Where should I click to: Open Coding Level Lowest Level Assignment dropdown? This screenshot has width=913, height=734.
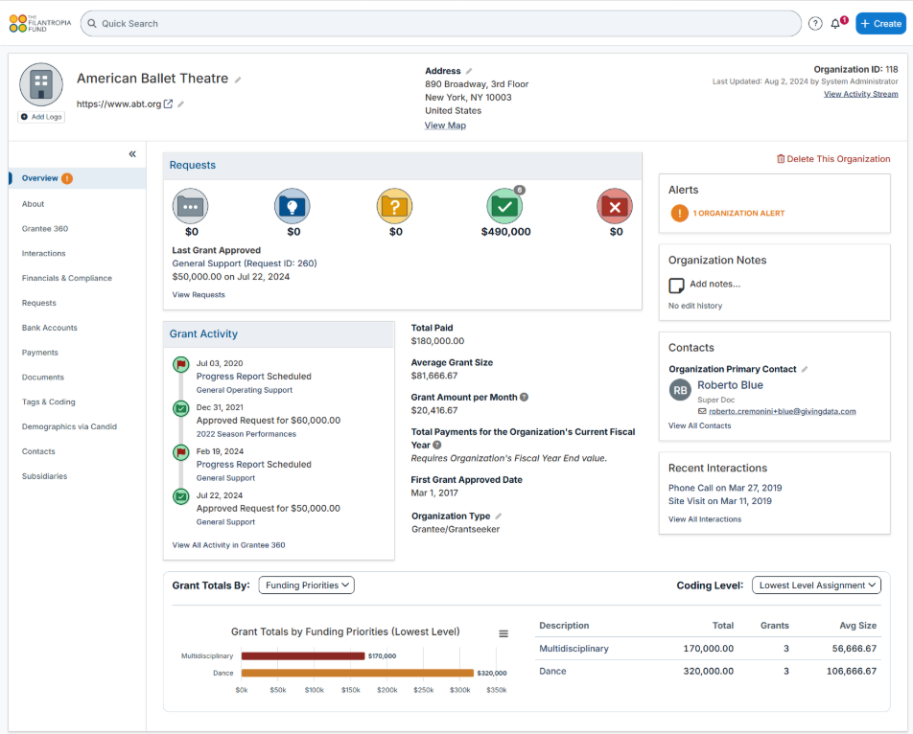pyautogui.click(x=816, y=585)
